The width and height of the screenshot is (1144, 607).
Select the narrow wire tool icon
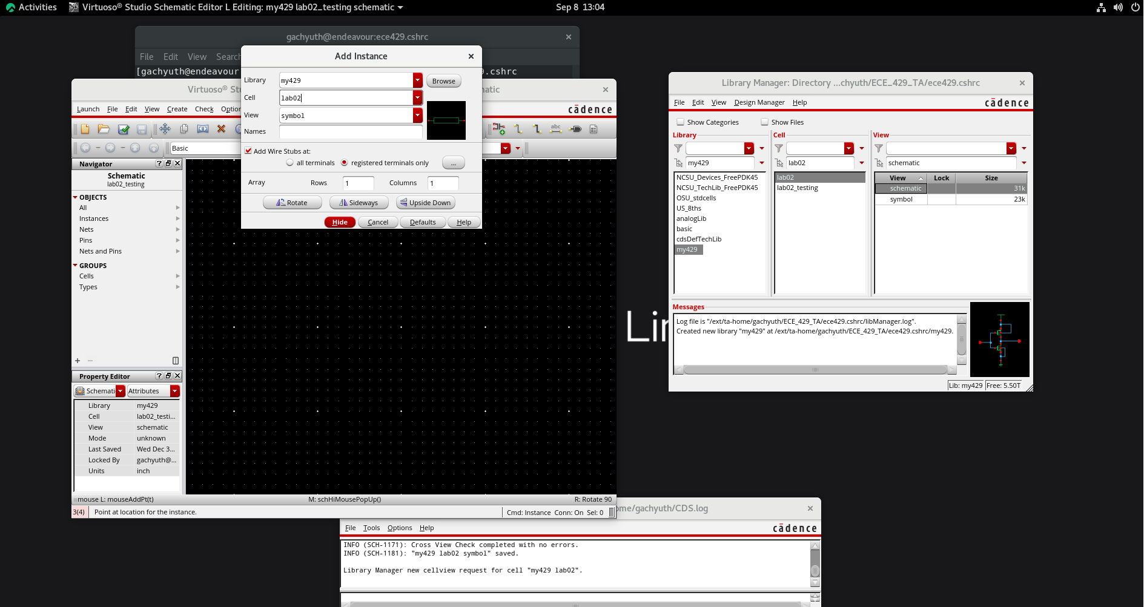pos(518,129)
